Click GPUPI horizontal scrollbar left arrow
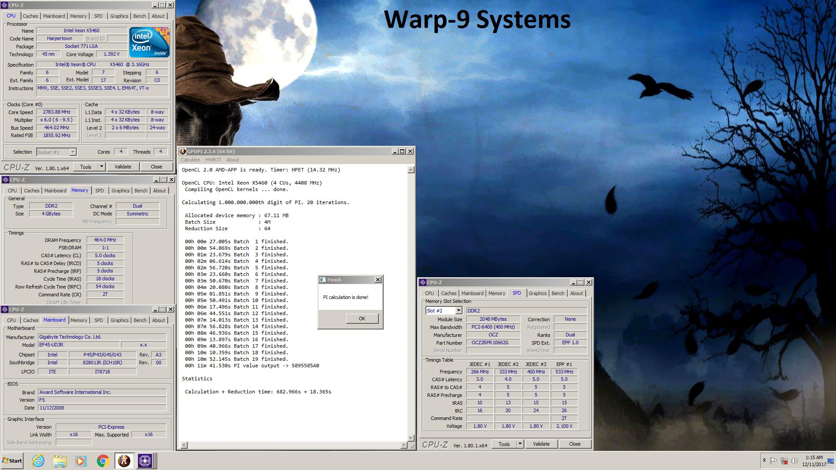This screenshot has height=470, width=836. tap(184, 445)
